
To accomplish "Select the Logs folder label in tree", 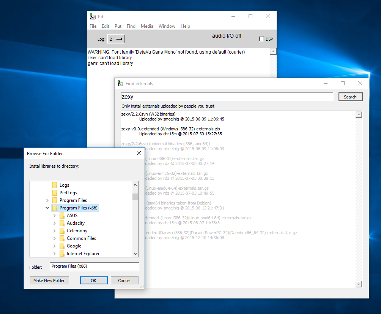I will click(65, 185).
